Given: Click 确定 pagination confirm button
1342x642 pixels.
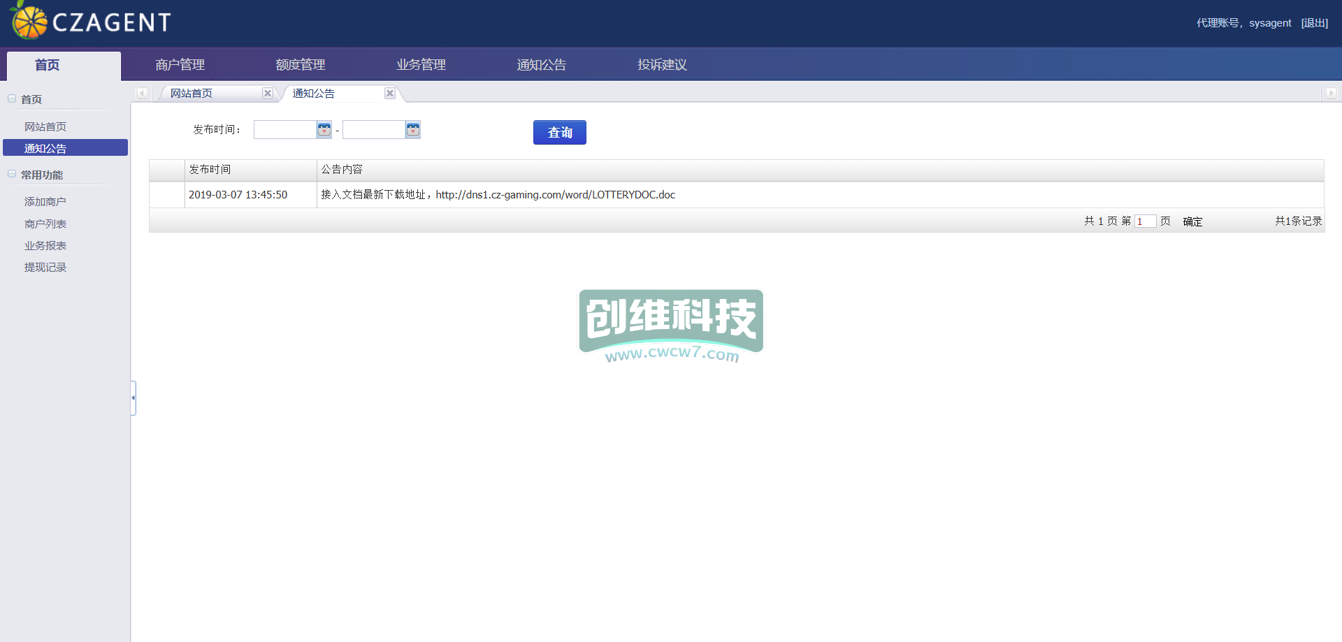Looking at the screenshot, I should (x=1192, y=221).
